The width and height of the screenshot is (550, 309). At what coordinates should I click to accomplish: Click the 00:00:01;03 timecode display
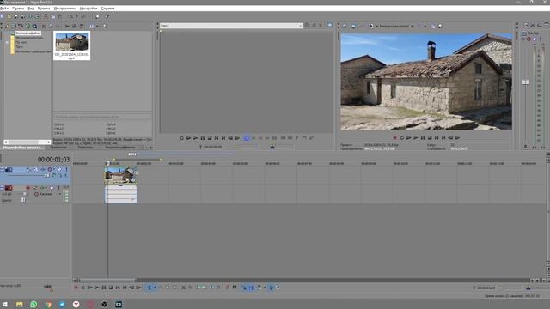click(x=53, y=160)
